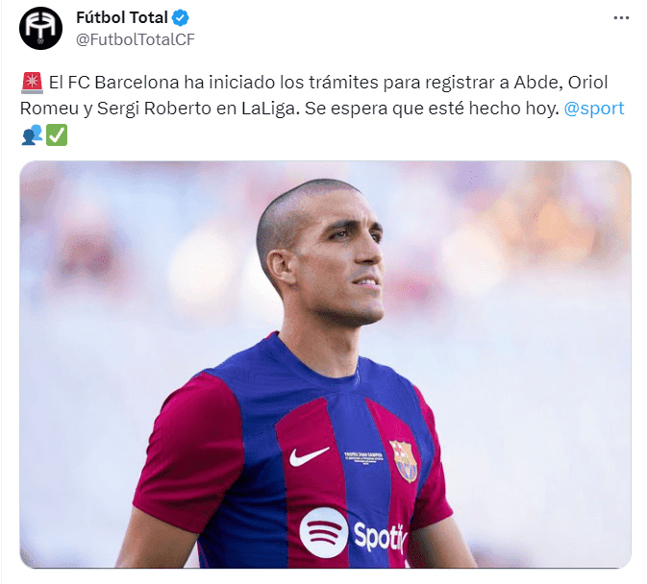Click the red siren emoji
This screenshot has width=647, height=584.
tap(32, 83)
